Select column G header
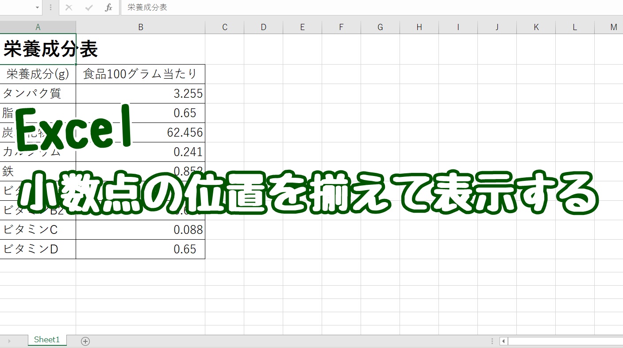 381,27
